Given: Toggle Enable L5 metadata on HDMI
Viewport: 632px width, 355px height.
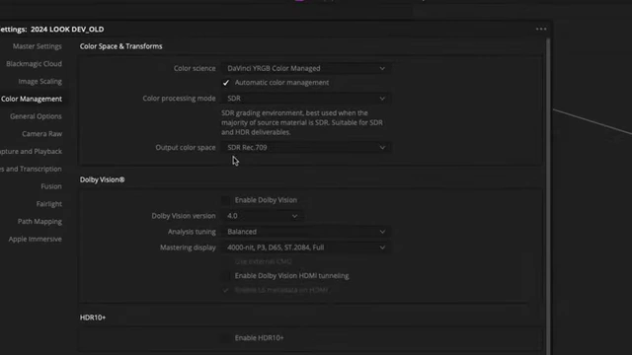Looking at the screenshot, I should tap(226, 290).
